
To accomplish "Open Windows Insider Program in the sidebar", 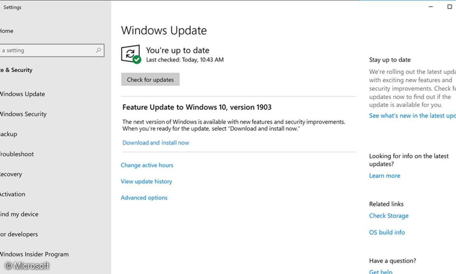I will tap(34, 254).
